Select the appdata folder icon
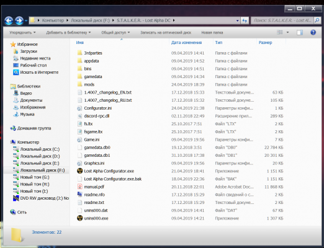The width and height of the screenshot is (324, 248). point(79,61)
